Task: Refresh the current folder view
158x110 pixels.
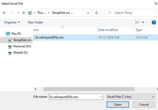Action: (x=97, y=13)
